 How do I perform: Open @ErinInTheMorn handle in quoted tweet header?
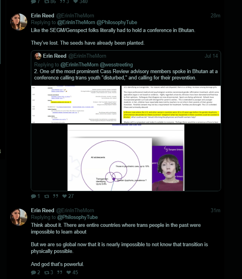(x=87, y=56)
